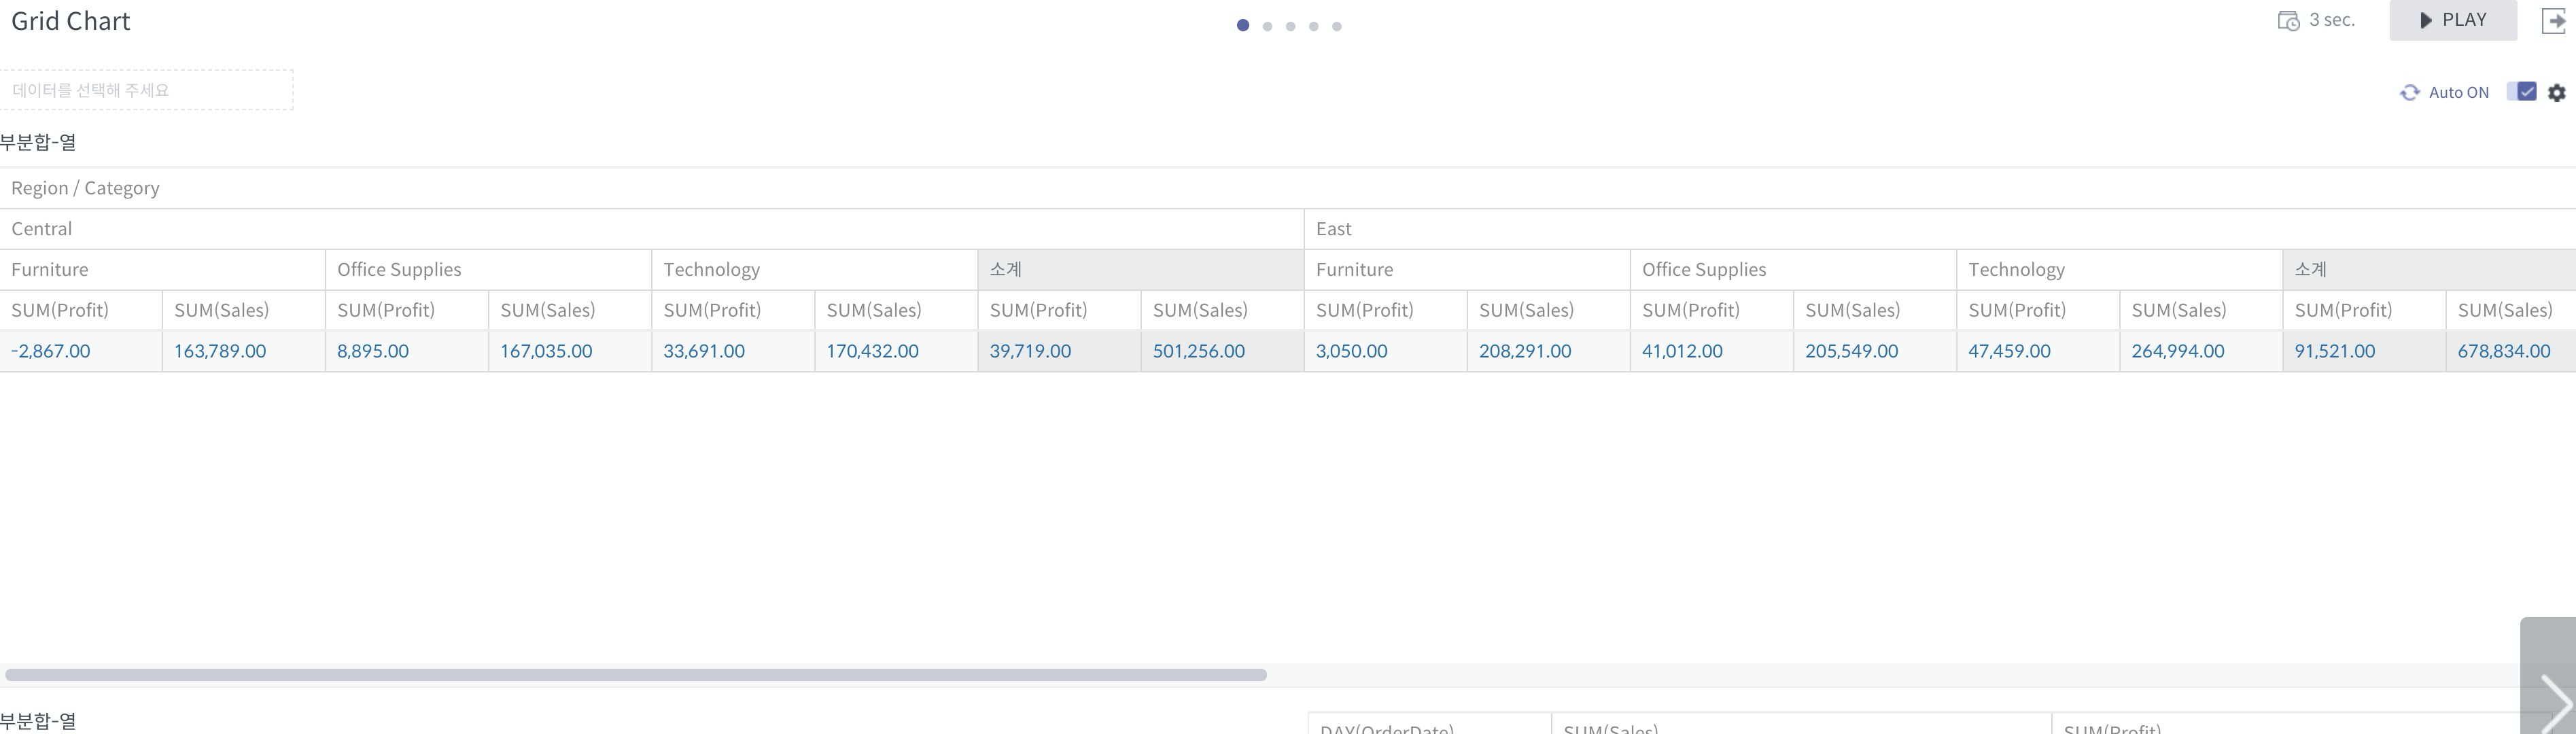This screenshot has height=734, width=2576.
Task: Click the 41,012.00 profit cell
Action: 1711,351
